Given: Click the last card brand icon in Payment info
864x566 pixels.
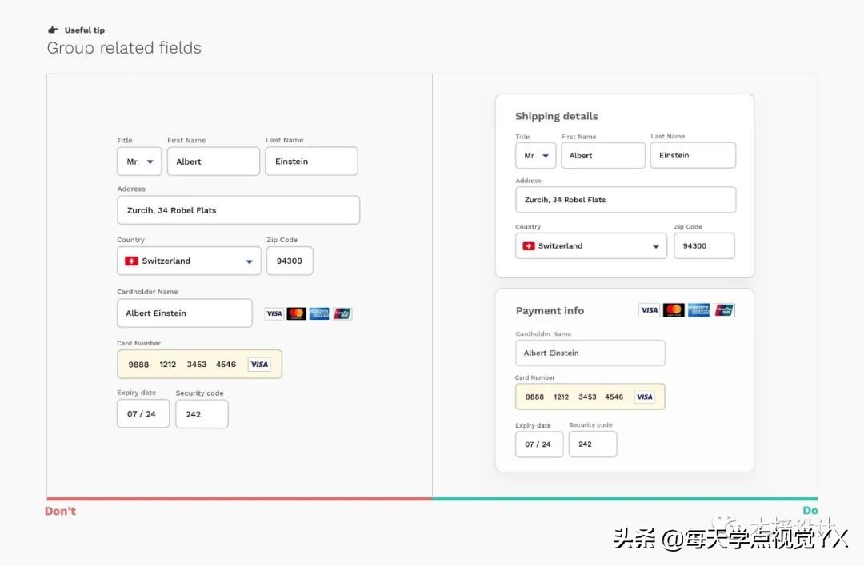Looking at the screenshot, I should click(x=724, y=309).
